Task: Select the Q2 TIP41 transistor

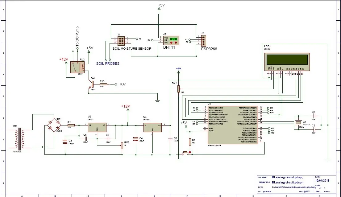Action: 91,84
